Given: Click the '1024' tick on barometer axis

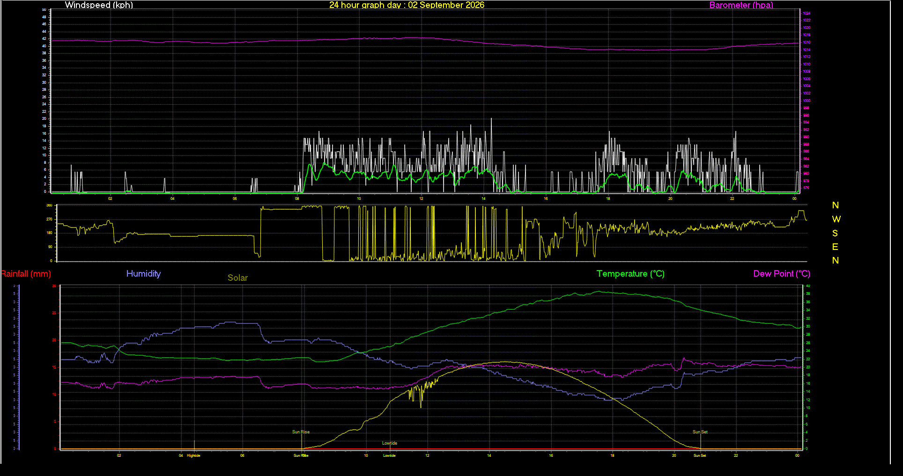Looking at the screenshot, I should (x=807, y=13).
